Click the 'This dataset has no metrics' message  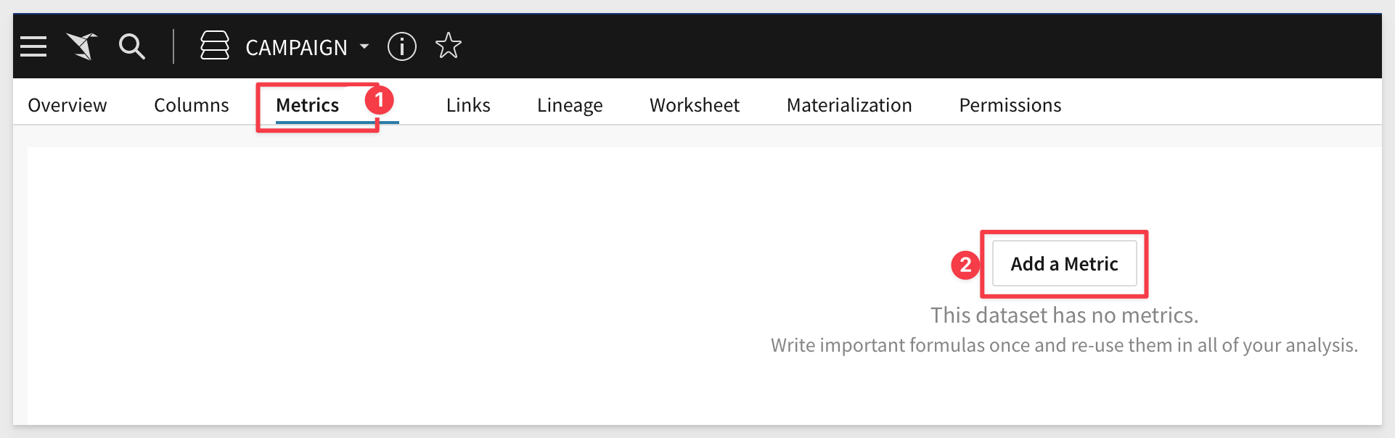[x=1065, y=315]
